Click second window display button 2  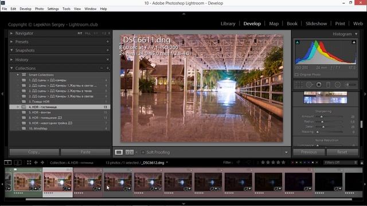[18, 163]
